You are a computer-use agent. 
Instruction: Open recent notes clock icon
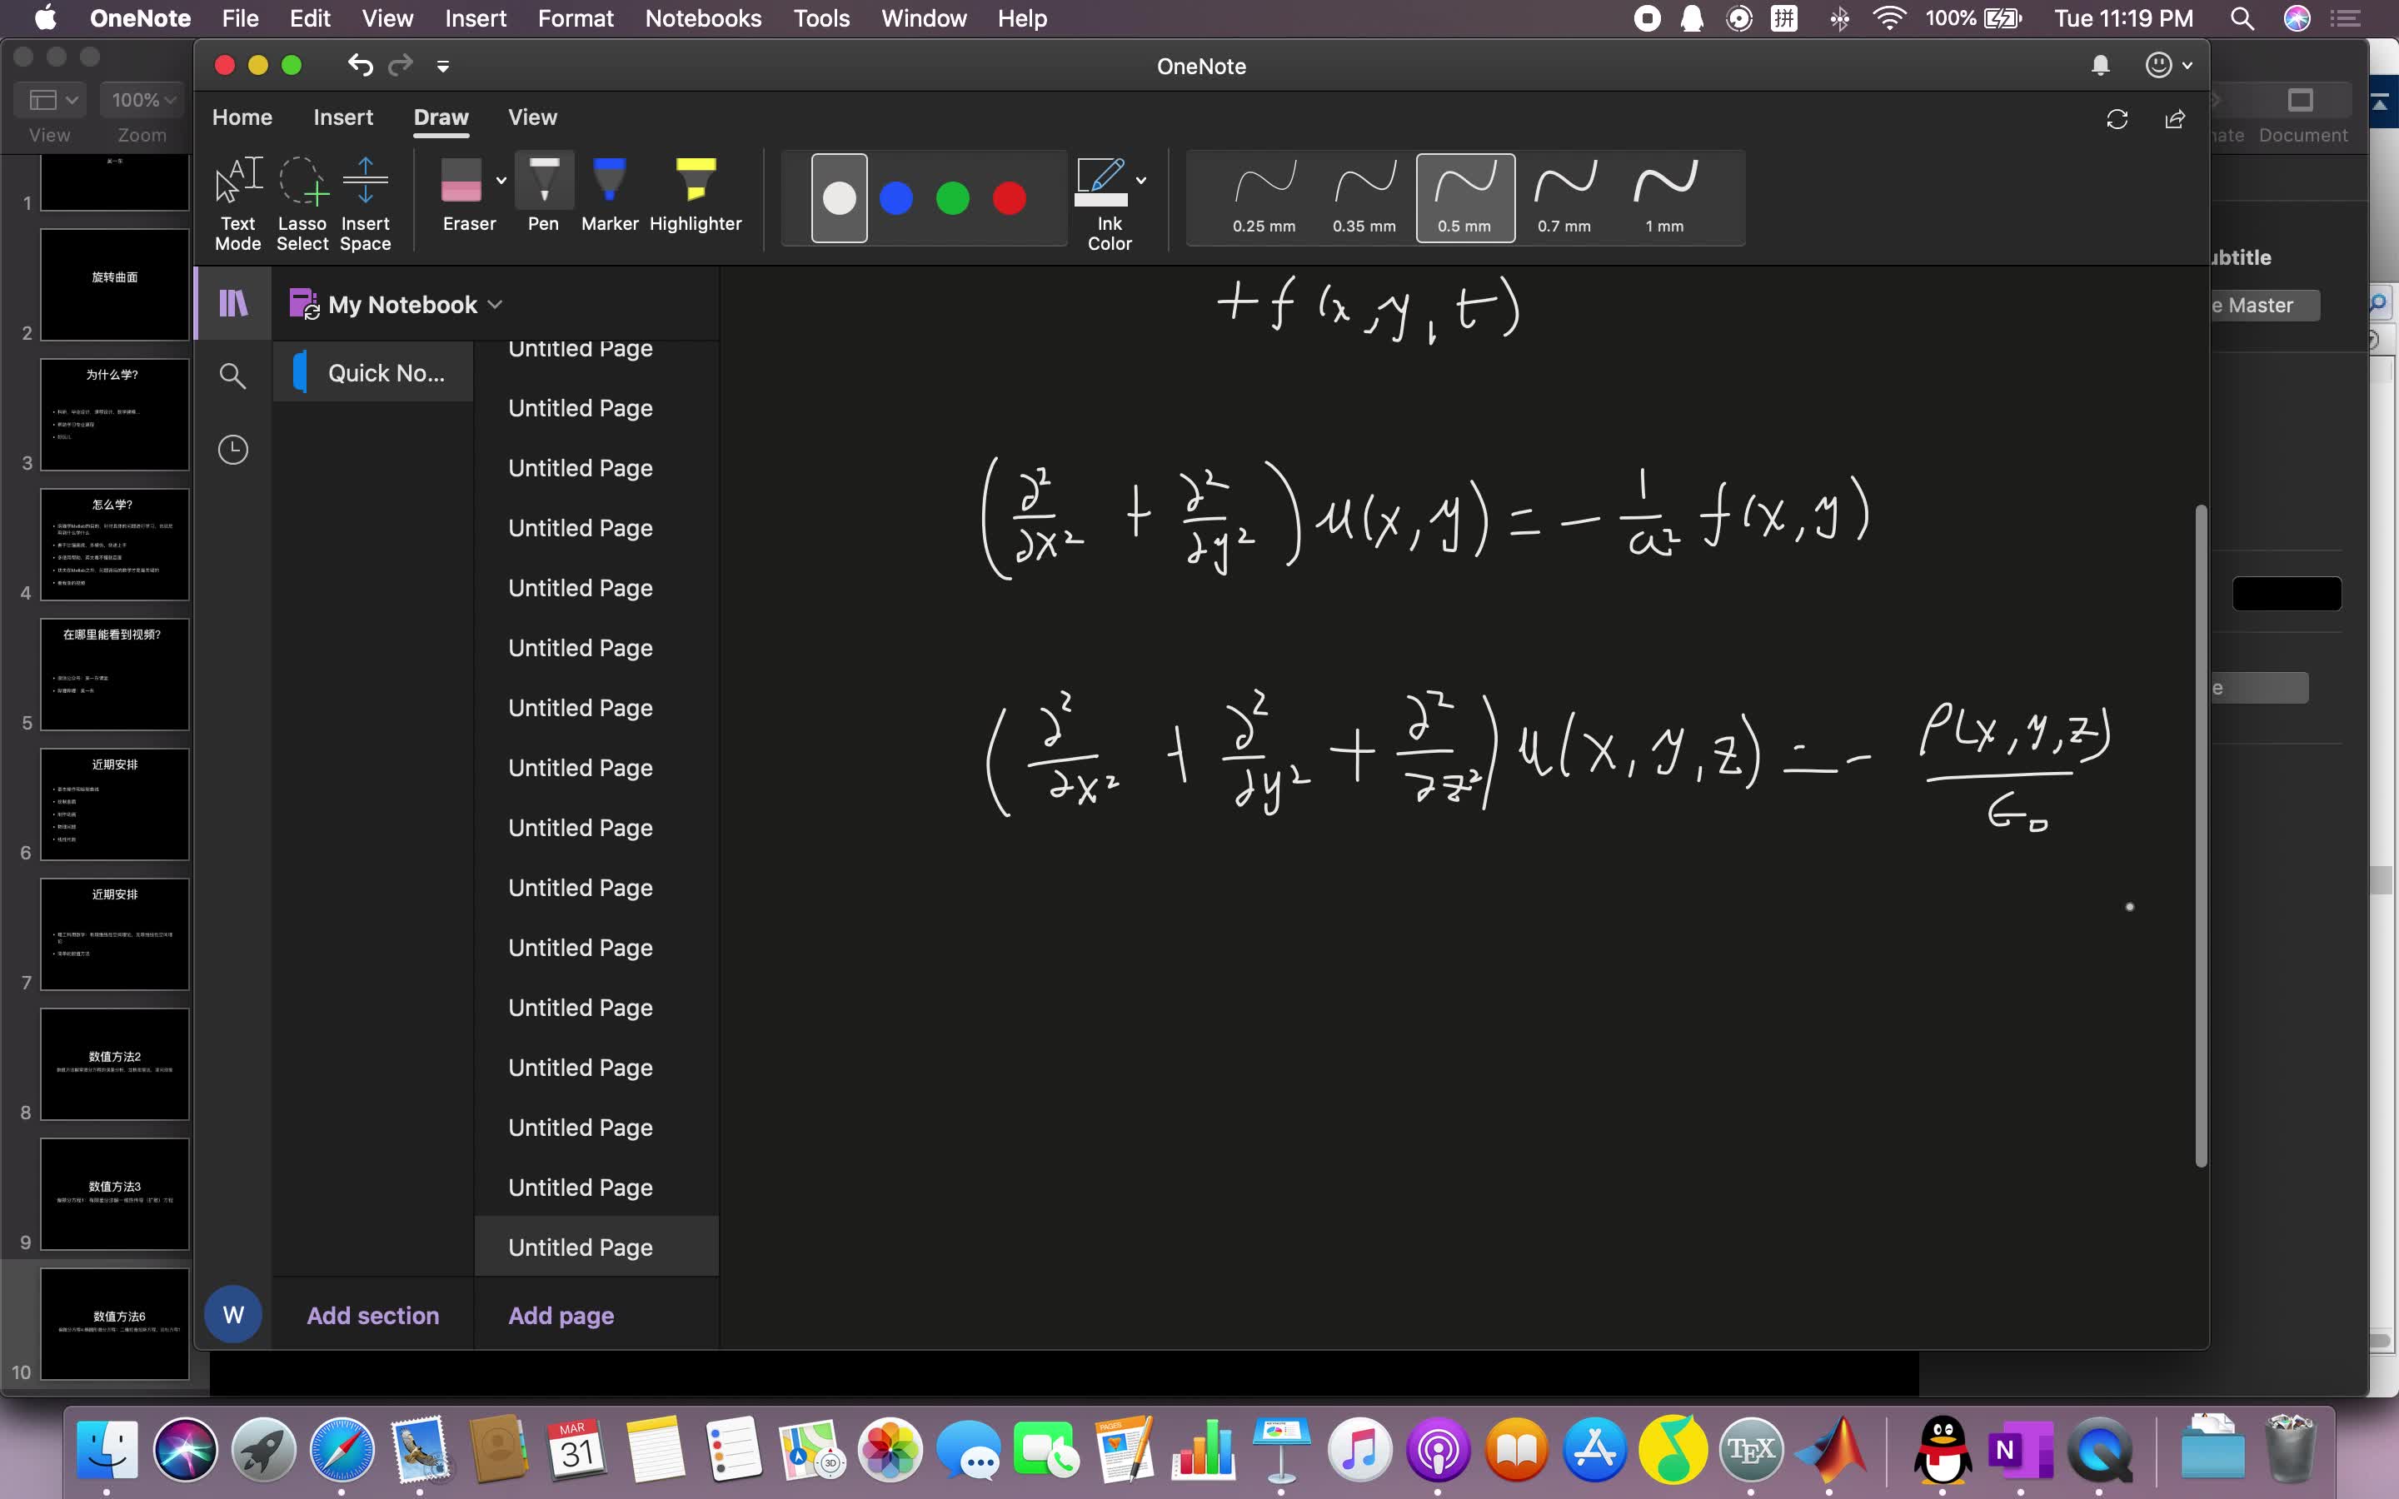click(232, 450)
